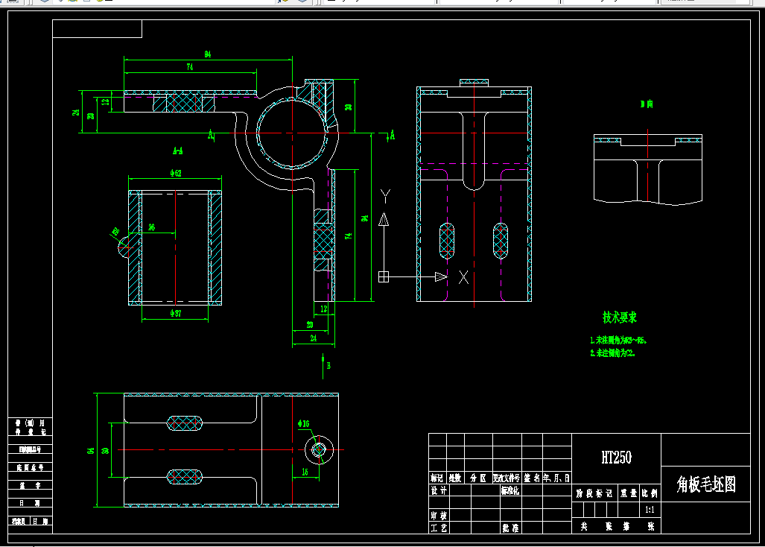Select the 26 dimension in section A-A
Viewport: 765px width, 547px height.
coord(151,227)
